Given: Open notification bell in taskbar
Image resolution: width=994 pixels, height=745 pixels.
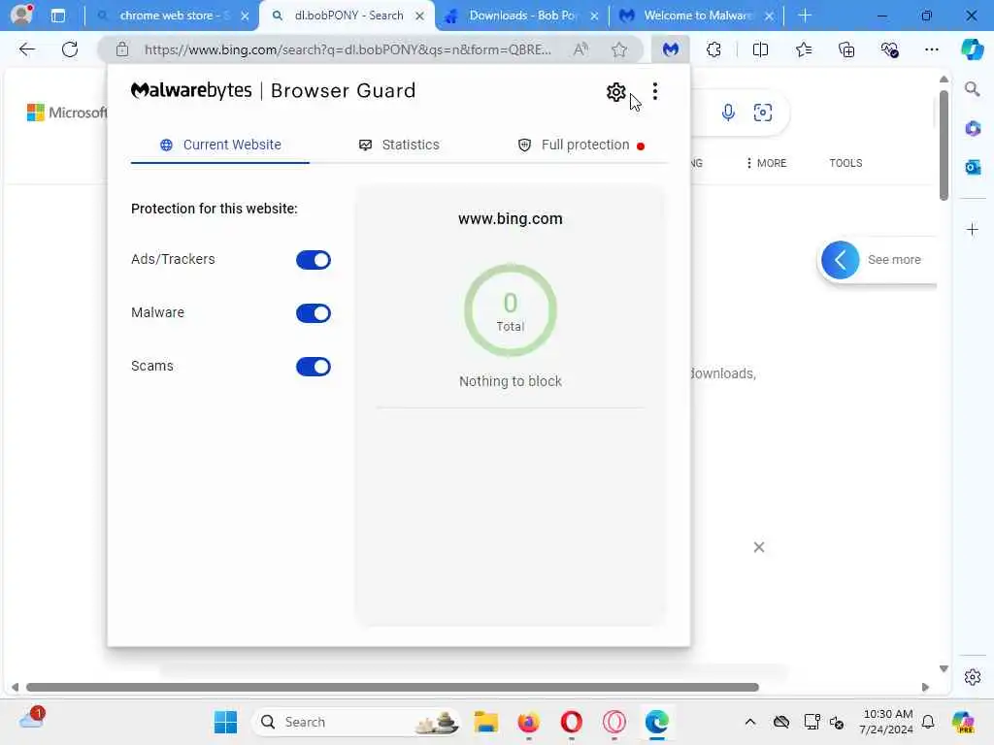Looking at the screenshot, I should 928,722.
